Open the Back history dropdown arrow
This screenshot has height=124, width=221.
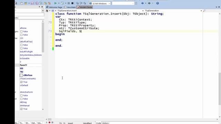(146, 3)
